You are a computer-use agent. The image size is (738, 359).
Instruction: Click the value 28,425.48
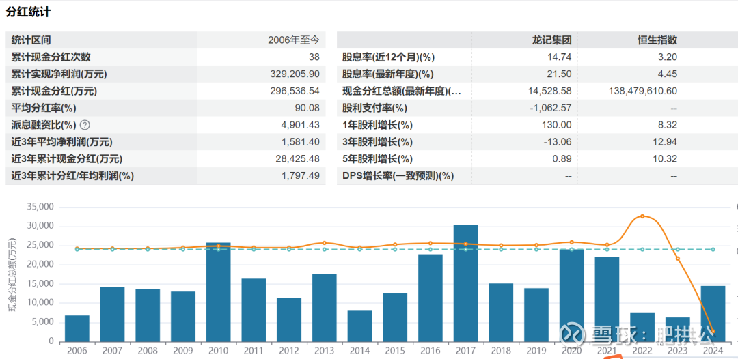[x=298, y=159]
